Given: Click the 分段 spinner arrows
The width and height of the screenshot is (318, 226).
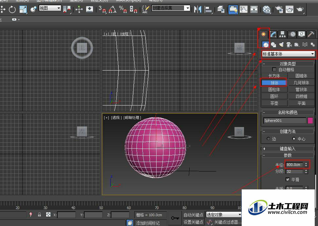Looking at the screenshot, I should pyautogui.click(x=306, y=171).
